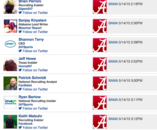The width and height of the screenshot is (157, 130).
Task: Click Alabama logo in Ryan Bartow's row
Action: tap(100, 103)
